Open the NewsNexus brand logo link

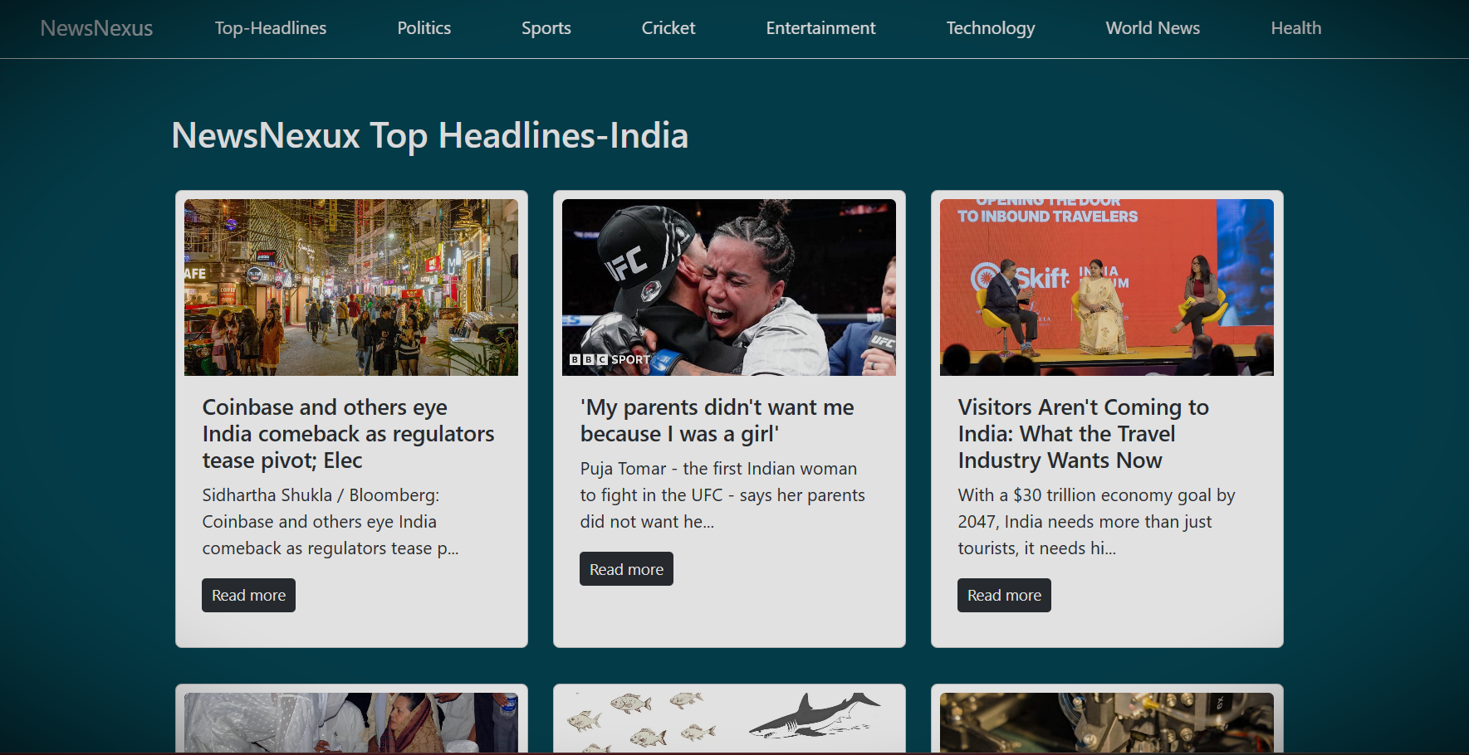point(96,28)
